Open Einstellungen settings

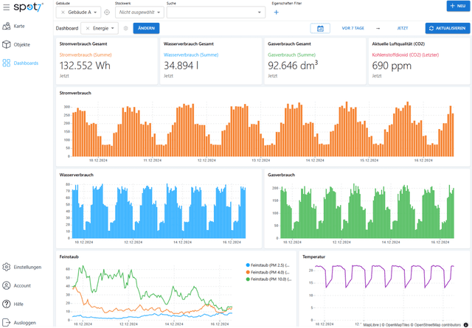coord(27,267)
